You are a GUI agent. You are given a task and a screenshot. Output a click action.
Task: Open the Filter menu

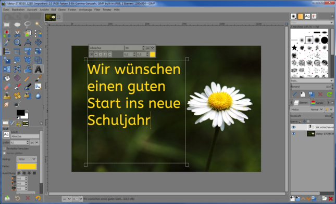pos(97,10)
